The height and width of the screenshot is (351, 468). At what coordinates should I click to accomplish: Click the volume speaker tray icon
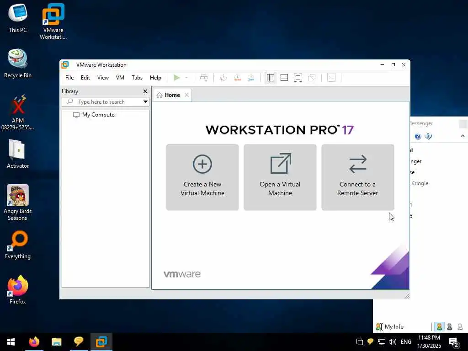tap(393, 342)
